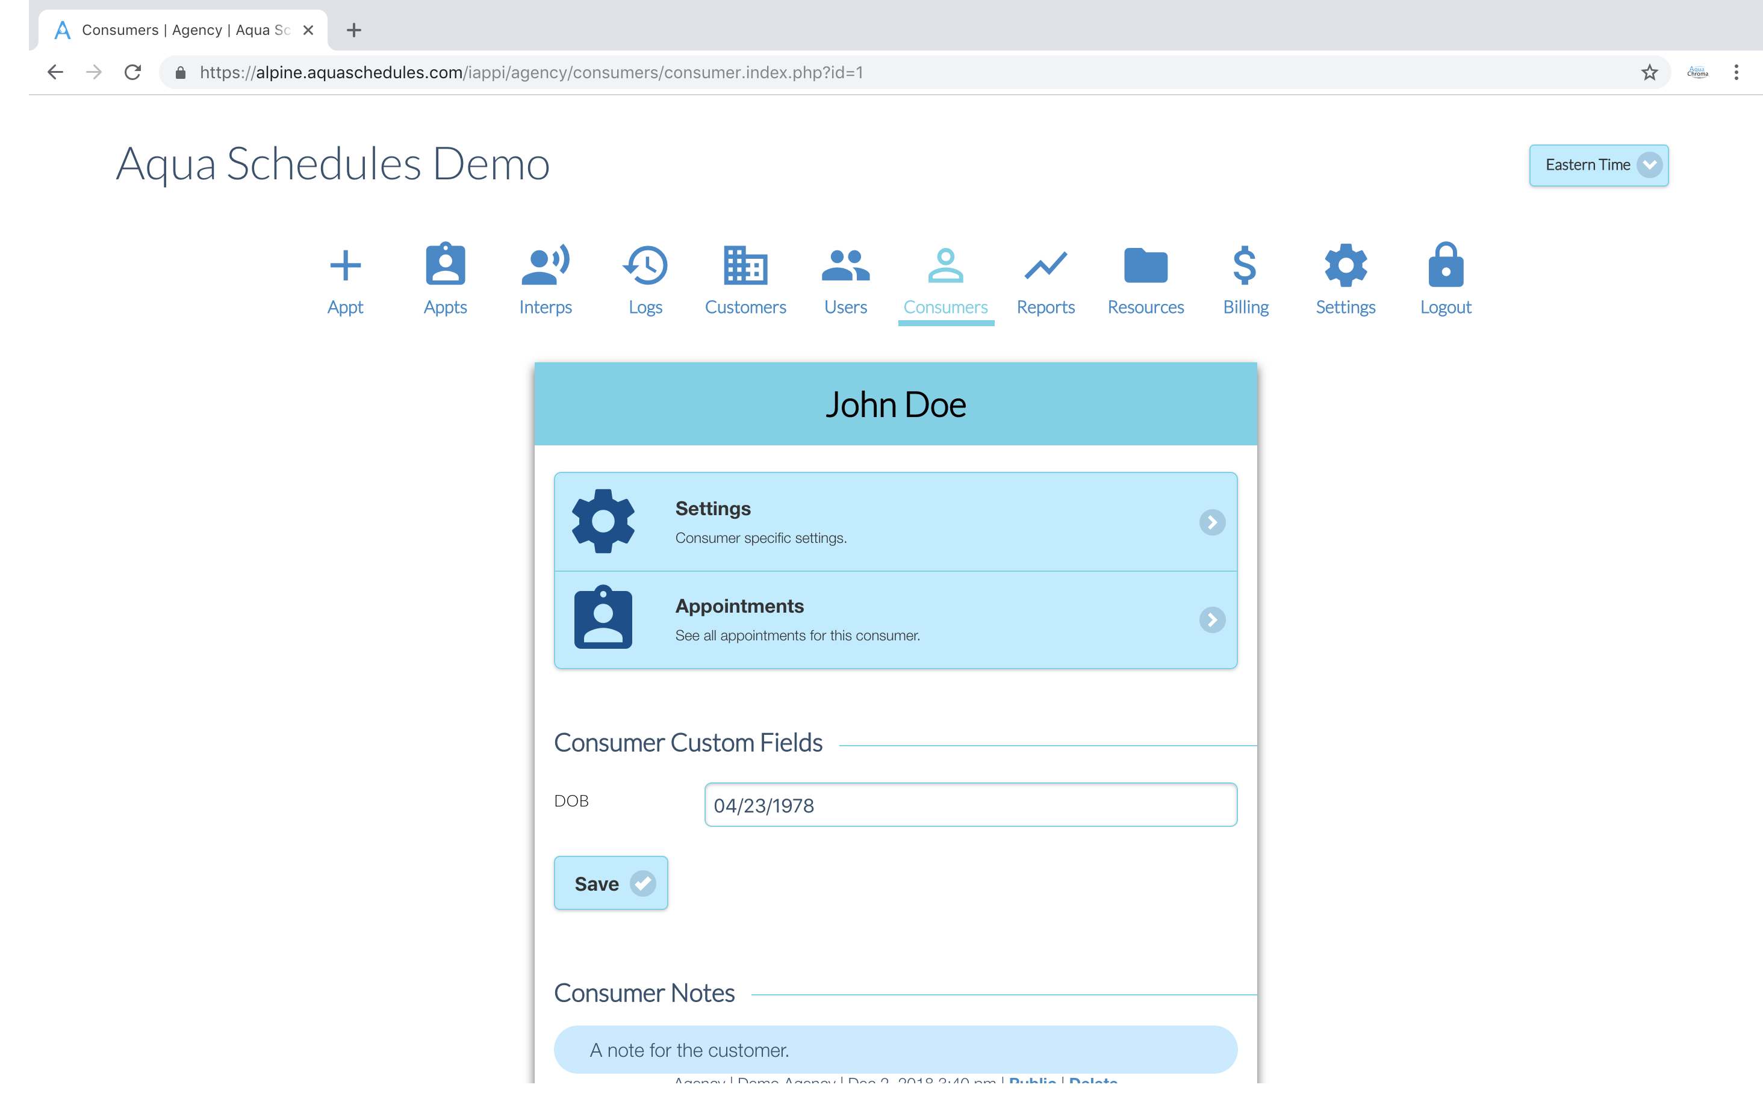Open the Logs history clock icon
Viewport: 1763px width, 1117px height.
coord(645,265)
